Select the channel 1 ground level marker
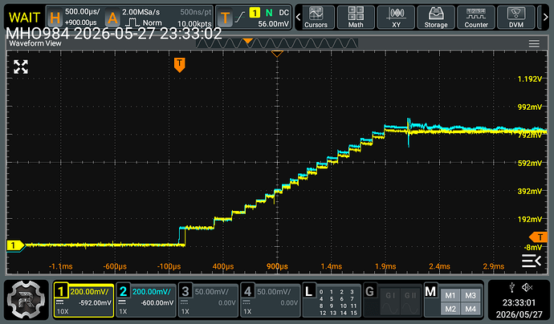Screen dimensions: 554x324 (x=14, y=245)
